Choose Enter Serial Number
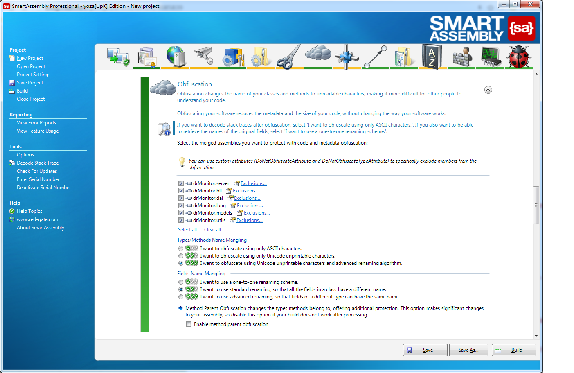Screen dimensions: 574x373 [x=38, y=179]
